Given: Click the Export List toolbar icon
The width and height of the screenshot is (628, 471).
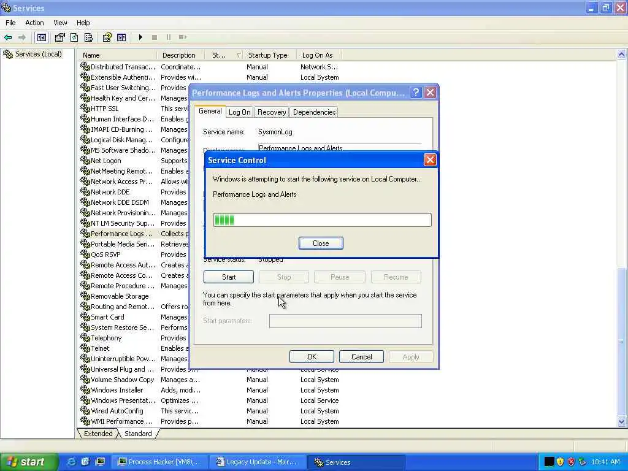Looking at the screenshot, I should click(x=88, y=37).
